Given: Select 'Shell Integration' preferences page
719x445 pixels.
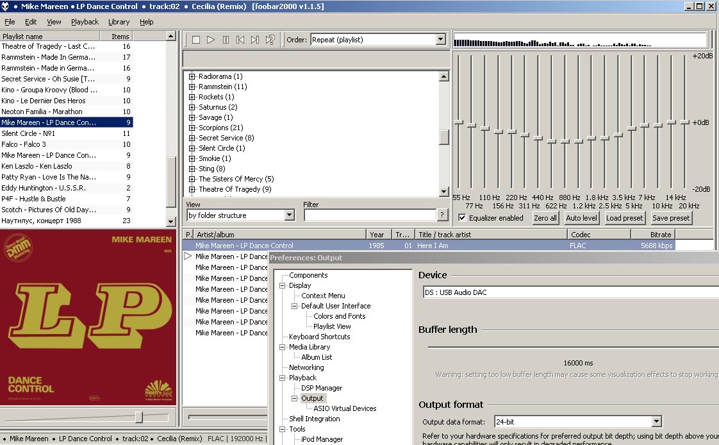Looking at the screenshot, I should (x=314, y=419).
